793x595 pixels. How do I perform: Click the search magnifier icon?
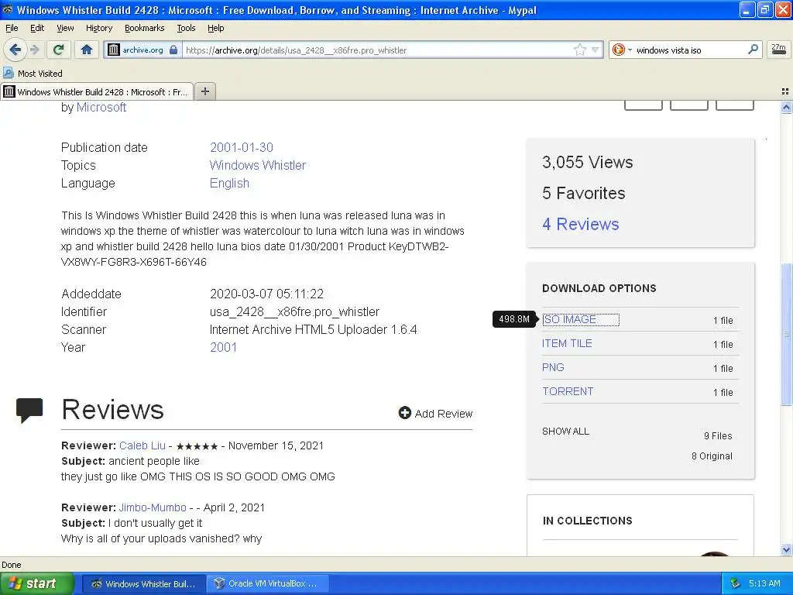coord(753,49)
